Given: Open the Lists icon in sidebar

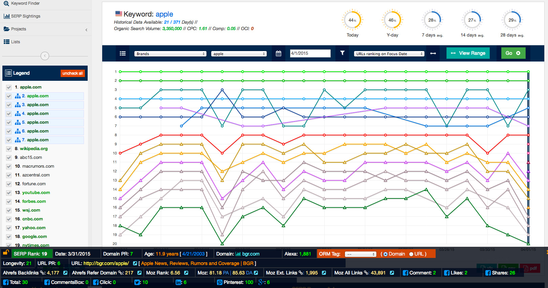Looking at the screenshot, I should [6, 42].
